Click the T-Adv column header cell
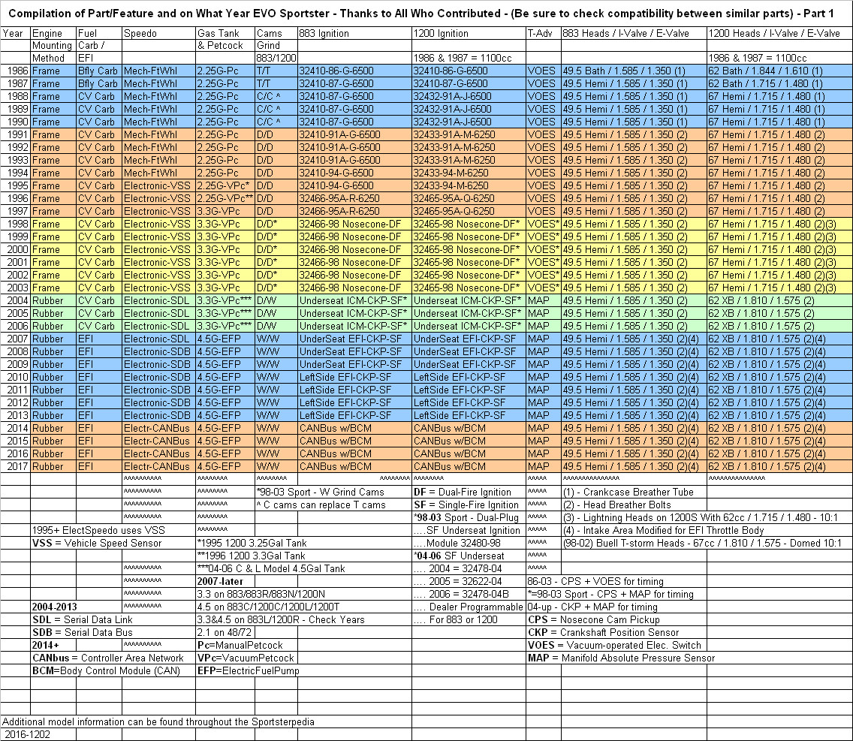This screenshot has width=853, height=741. (x=543, y=33)
